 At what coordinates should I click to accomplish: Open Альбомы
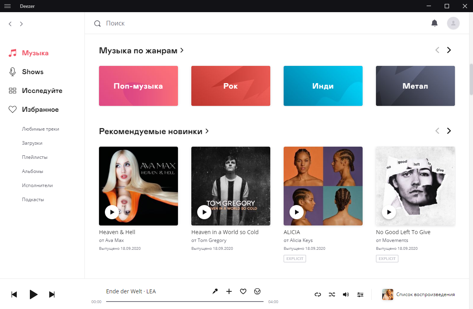[33, 171]
